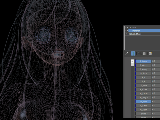The width and height of the screenshot is (160, 120).
Task: Click the blue indicator beside M_Pain
Action: [x=135, y=102]
